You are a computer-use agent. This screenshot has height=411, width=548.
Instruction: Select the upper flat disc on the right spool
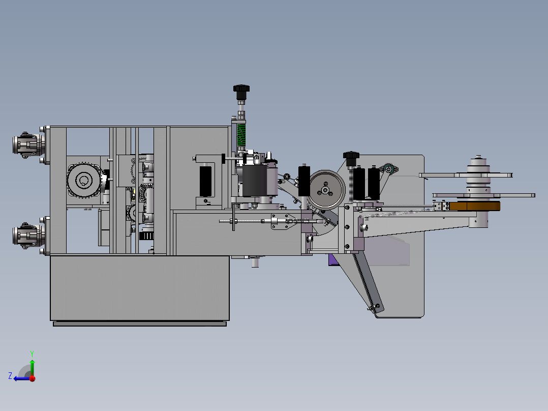466,175
